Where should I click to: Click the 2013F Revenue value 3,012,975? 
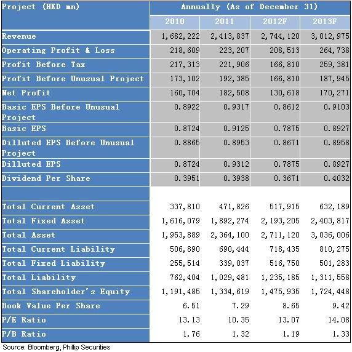(330, 36)
